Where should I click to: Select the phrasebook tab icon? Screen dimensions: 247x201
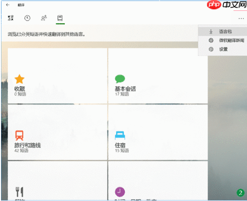tap(60, 18)
